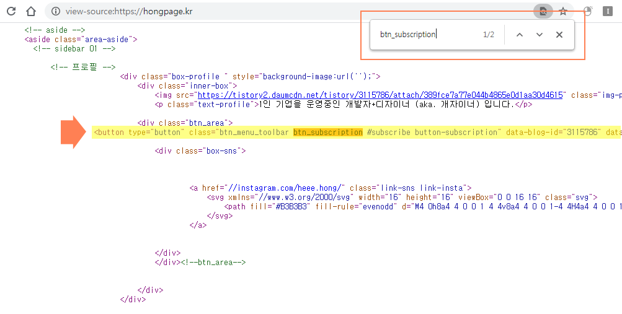This screenshot has height=314, width=622.
Task: Close the find bar
Action: [x=559, y=35]
